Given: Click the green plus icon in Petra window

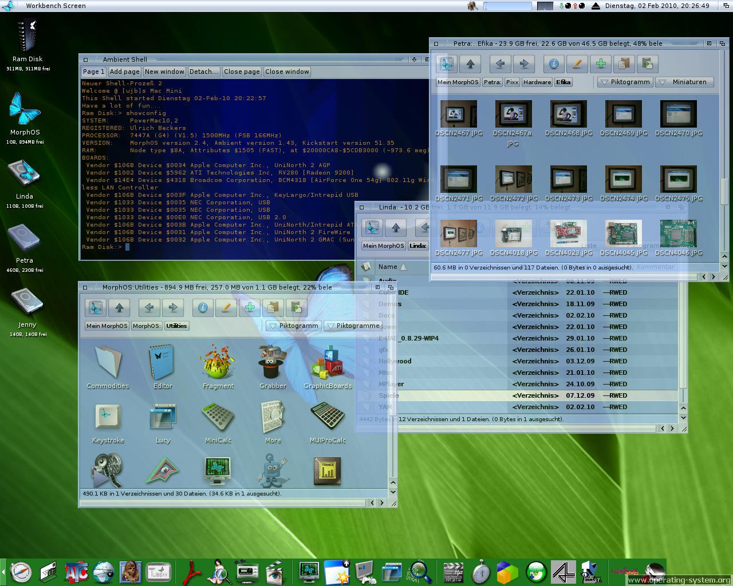Looking at the screenshot, I should (x=601, y=64).
